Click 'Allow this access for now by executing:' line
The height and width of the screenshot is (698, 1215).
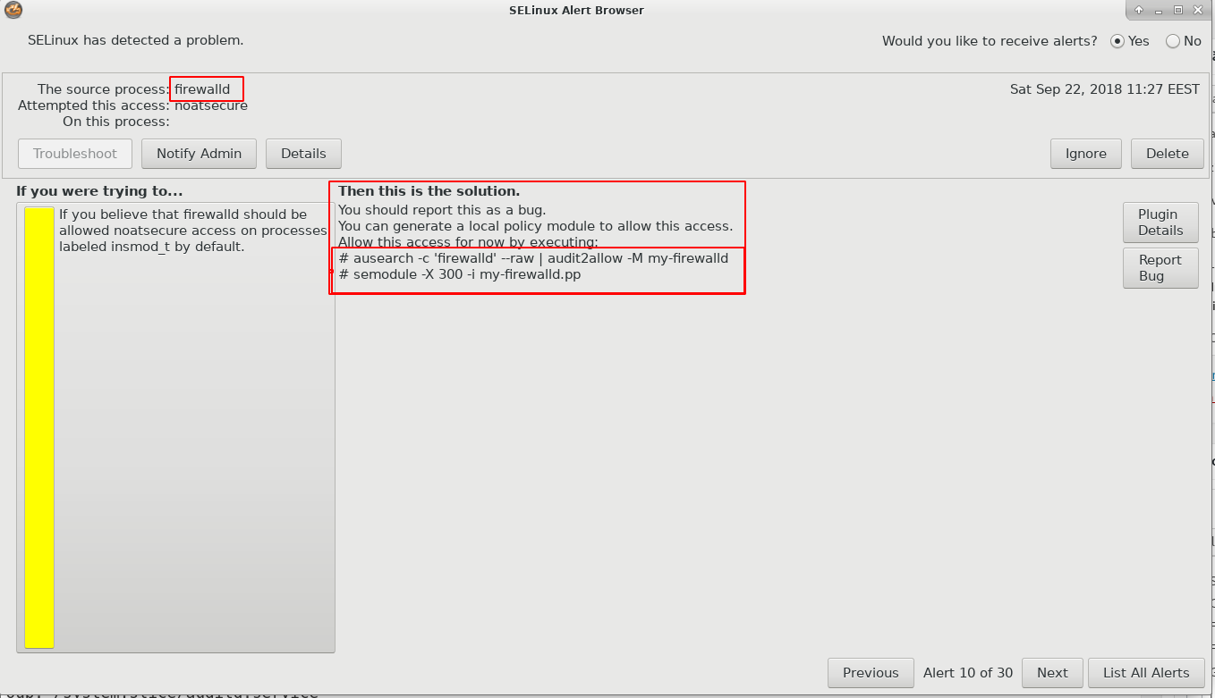click(468, 242)
